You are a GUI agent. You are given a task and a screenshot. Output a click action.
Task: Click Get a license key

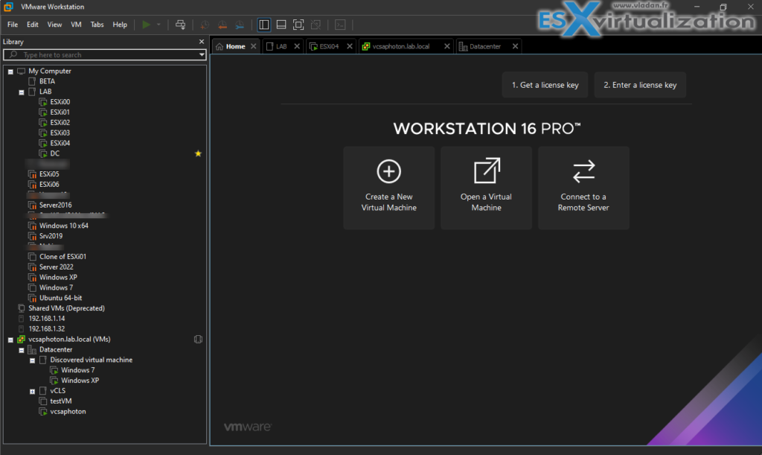[x=545, y=84]
